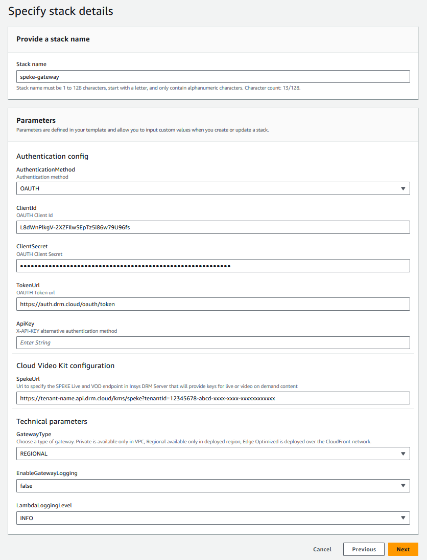Focus the empty ApiKey field

213,342
